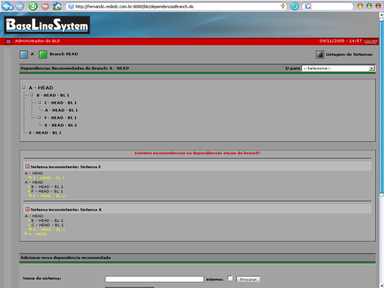Click the bookmark icon in the address bar
This screenshot has height=288, width=384.
283,6
